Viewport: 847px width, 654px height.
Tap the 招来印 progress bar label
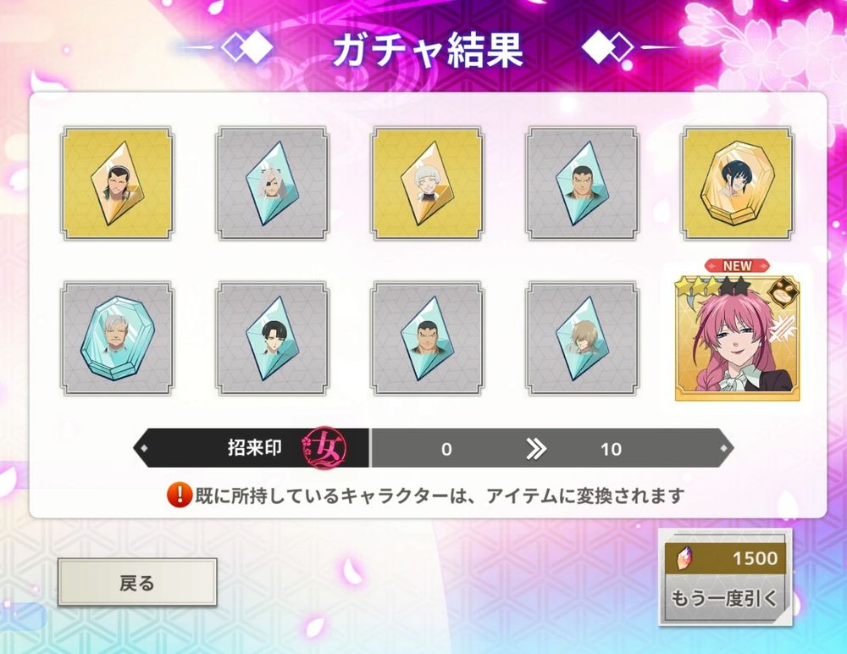[254, 448]
